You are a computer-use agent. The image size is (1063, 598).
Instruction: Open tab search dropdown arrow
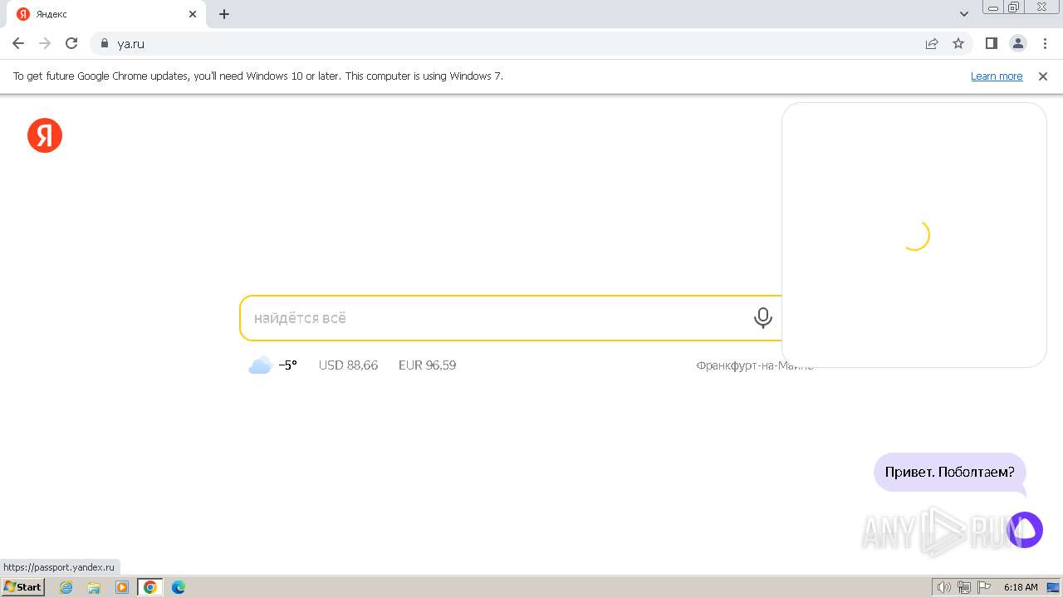[x=964, y=13]
